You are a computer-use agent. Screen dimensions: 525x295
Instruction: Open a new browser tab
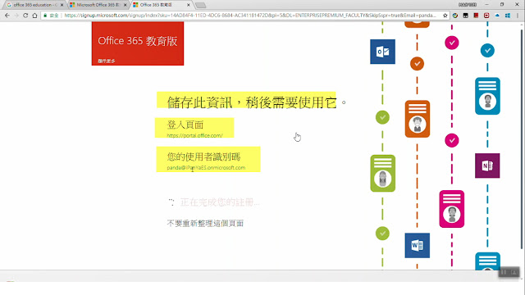(x=200, y=5)
